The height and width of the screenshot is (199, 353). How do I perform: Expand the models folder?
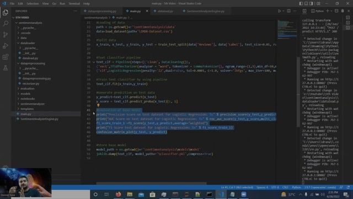point(46,93)
